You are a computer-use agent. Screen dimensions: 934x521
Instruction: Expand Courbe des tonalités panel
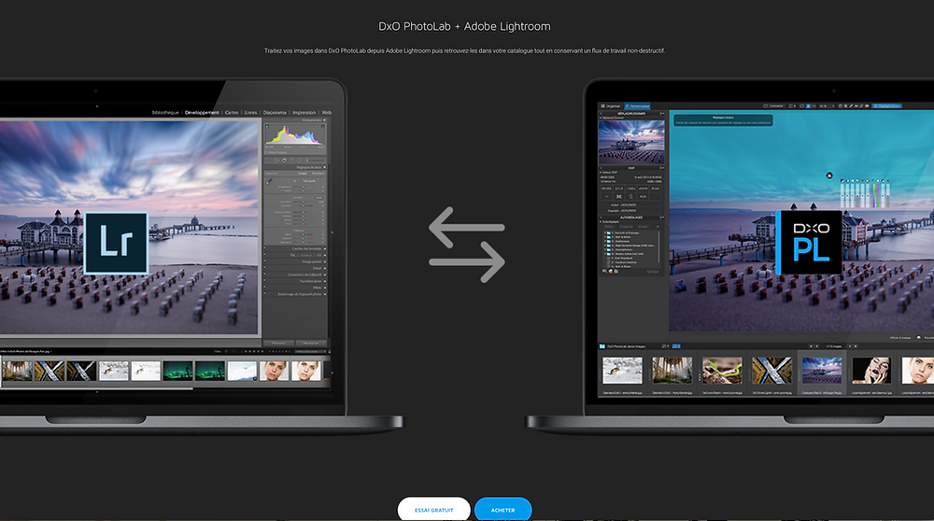[x=295, y=248]
